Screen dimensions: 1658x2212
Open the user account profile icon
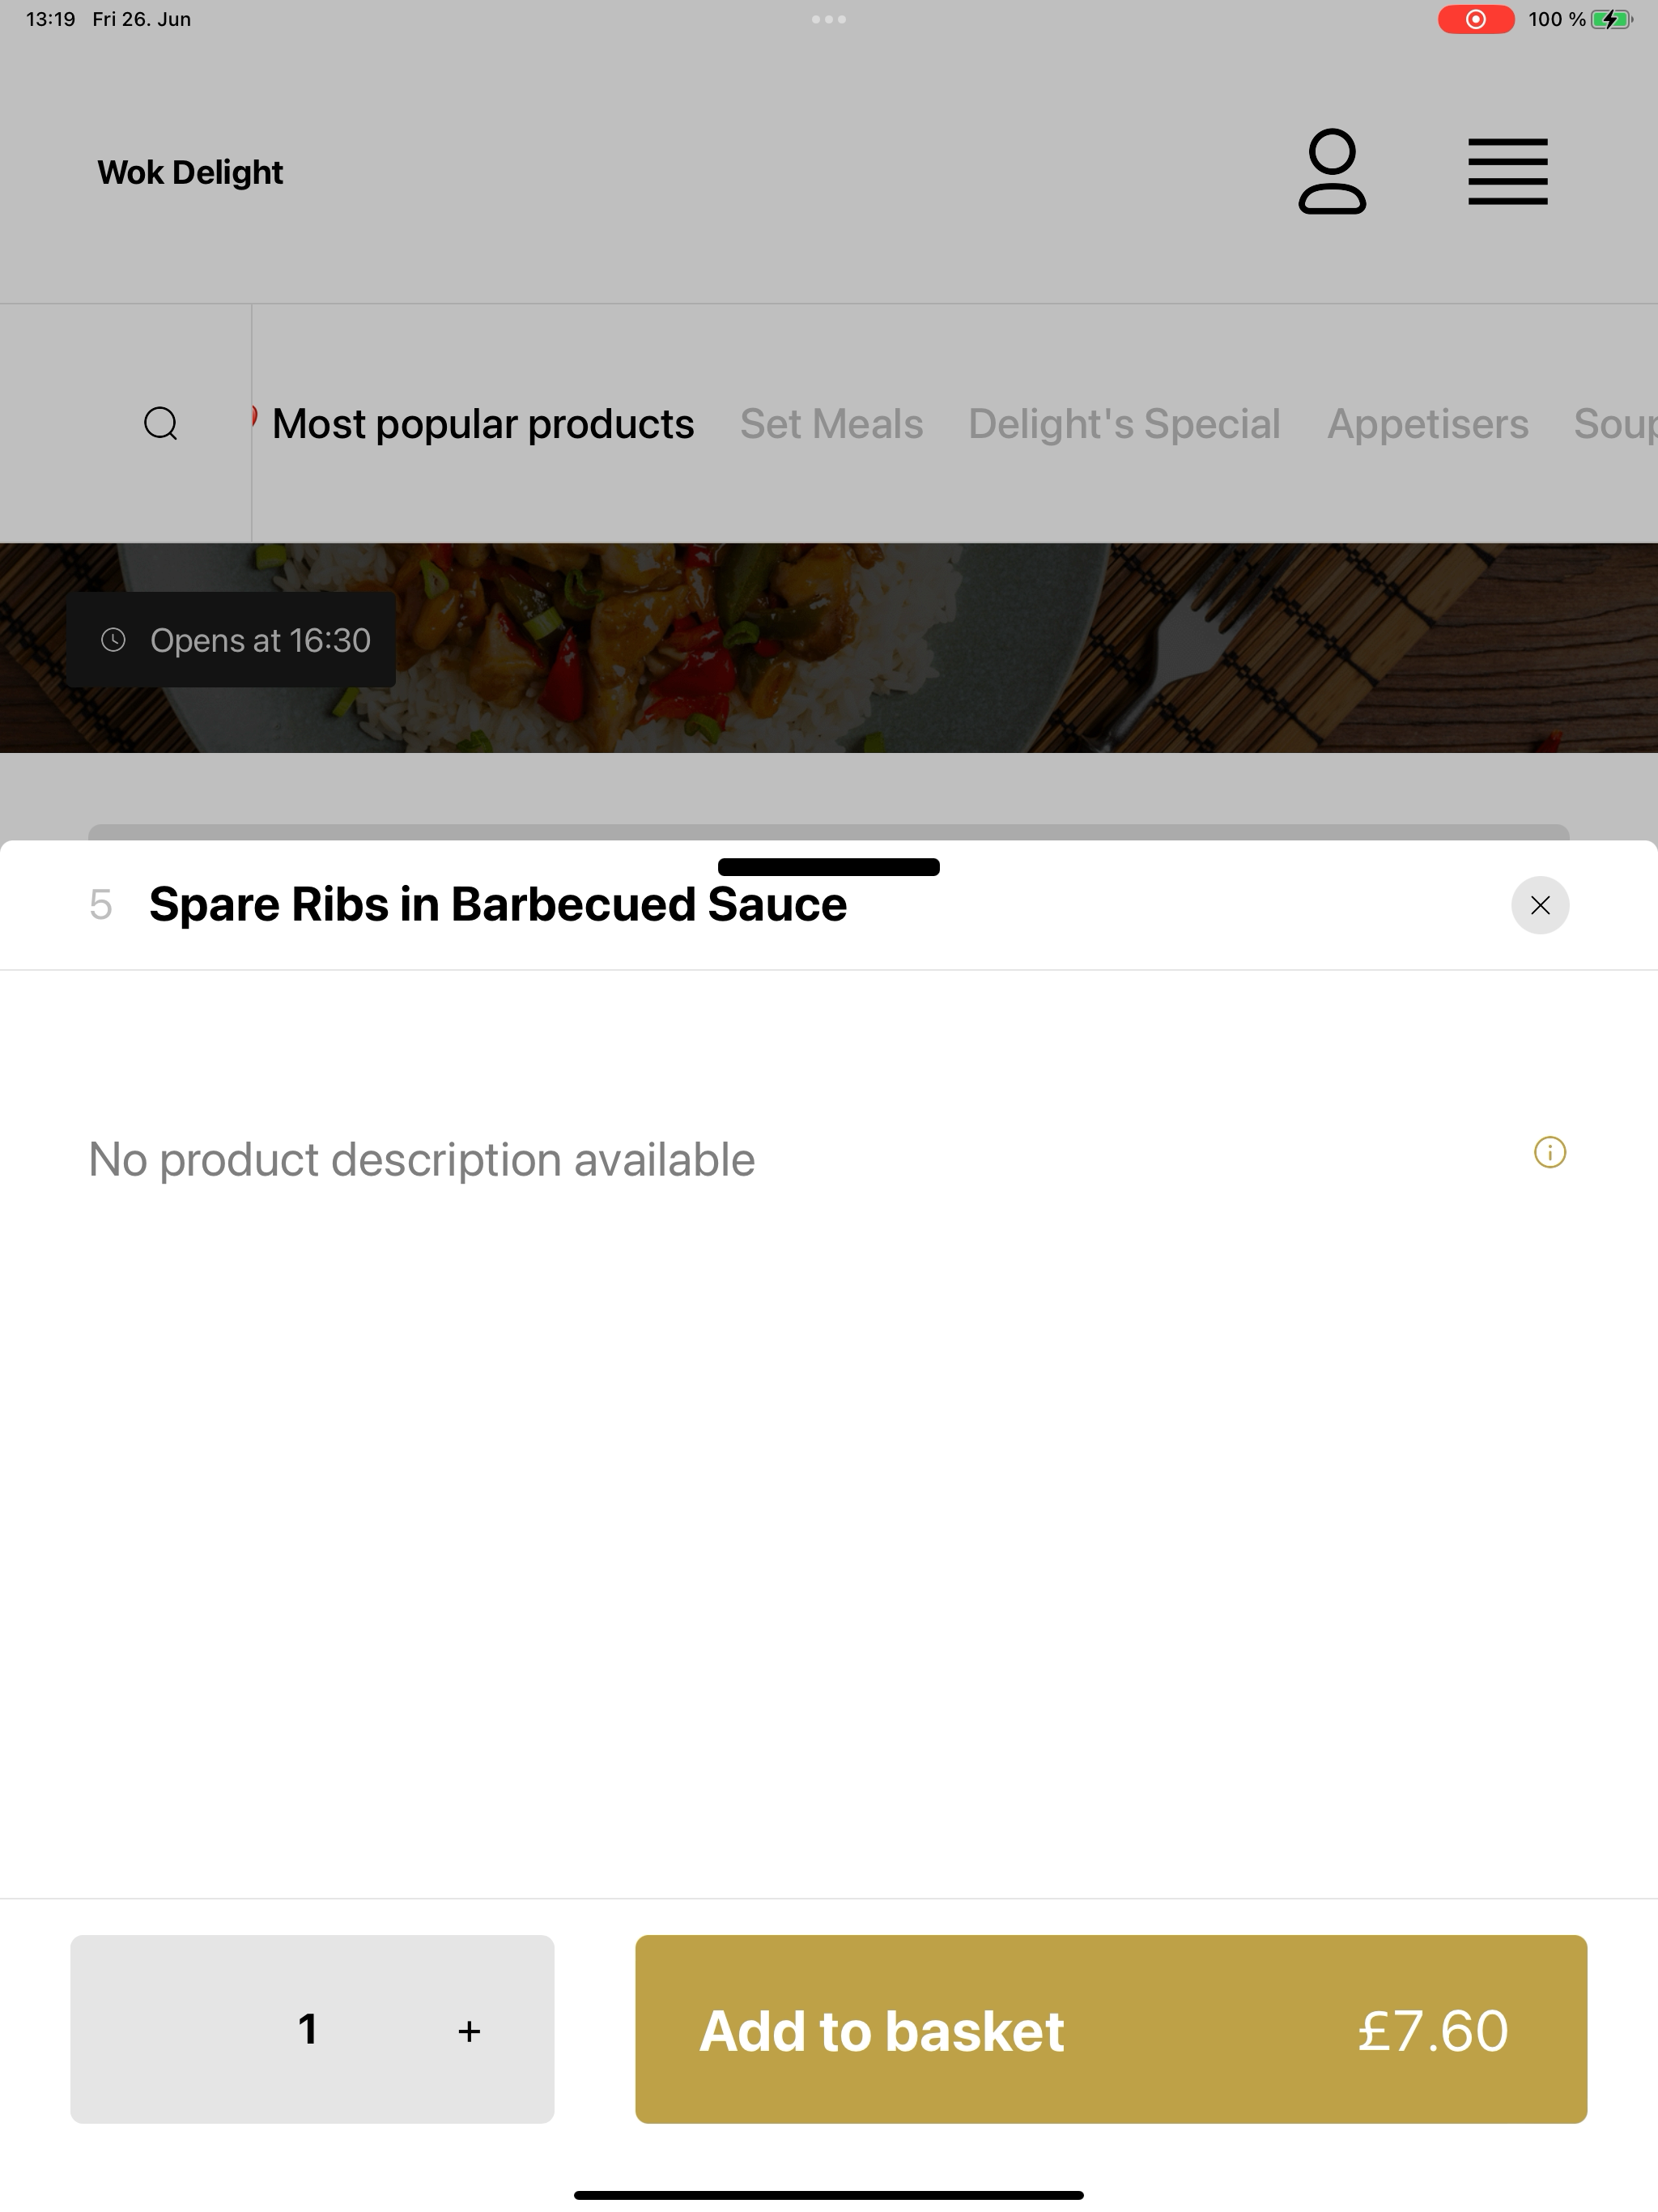pyautogui.click(x=1332, y=171)
